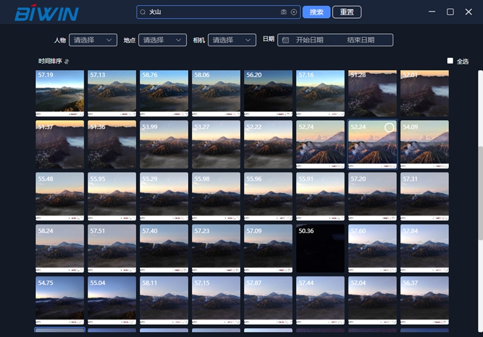Click the 结束日期 end date field
This screenshot has width=483, height=337.
361,40
